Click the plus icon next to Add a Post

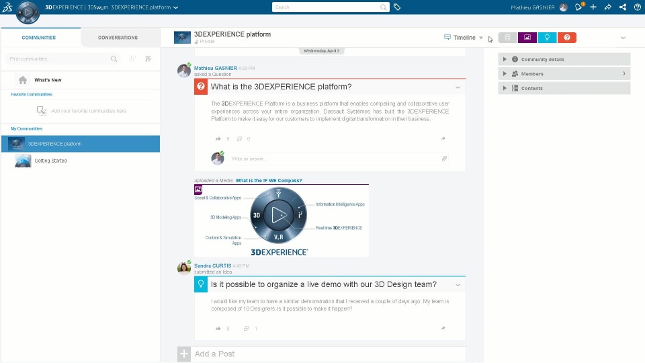coord(184,354)
